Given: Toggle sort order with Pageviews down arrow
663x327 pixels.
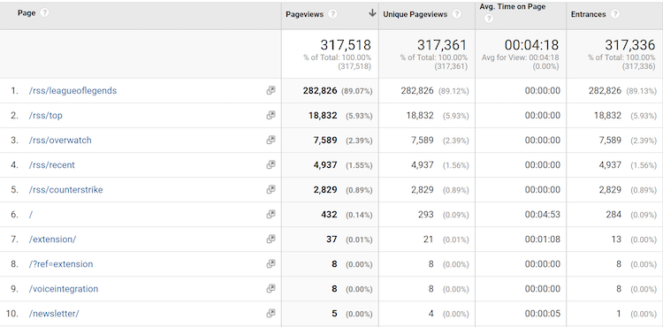Looking at the screenshot, I should pyautogui.click(x=372, y=13).
